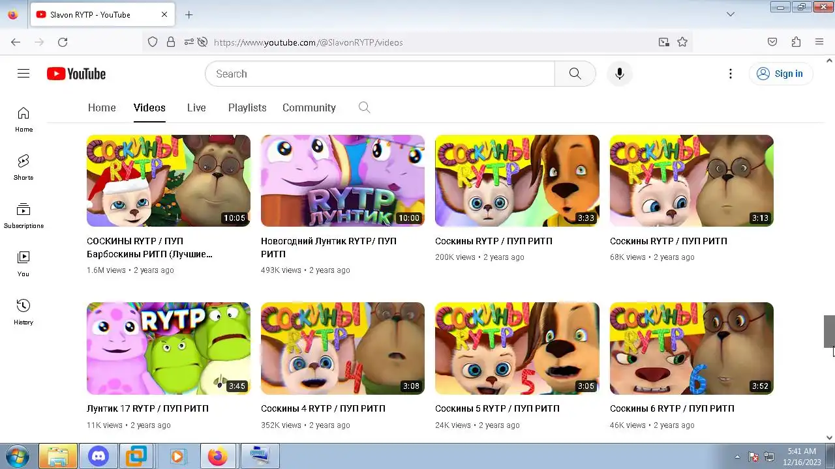The height and width of the screenshot is (469, 835).
Task: Go to Home in left sidebar
Action: [x=23, y=120]
